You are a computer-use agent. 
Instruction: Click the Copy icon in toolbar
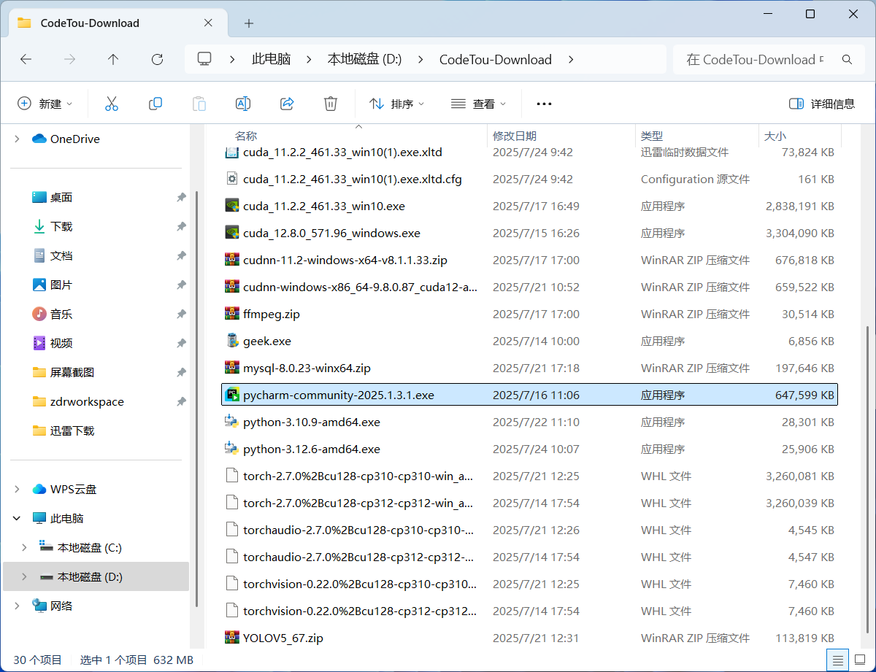(x=155, y=104)
